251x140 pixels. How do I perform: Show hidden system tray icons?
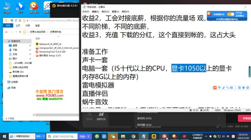pos(206,136)
